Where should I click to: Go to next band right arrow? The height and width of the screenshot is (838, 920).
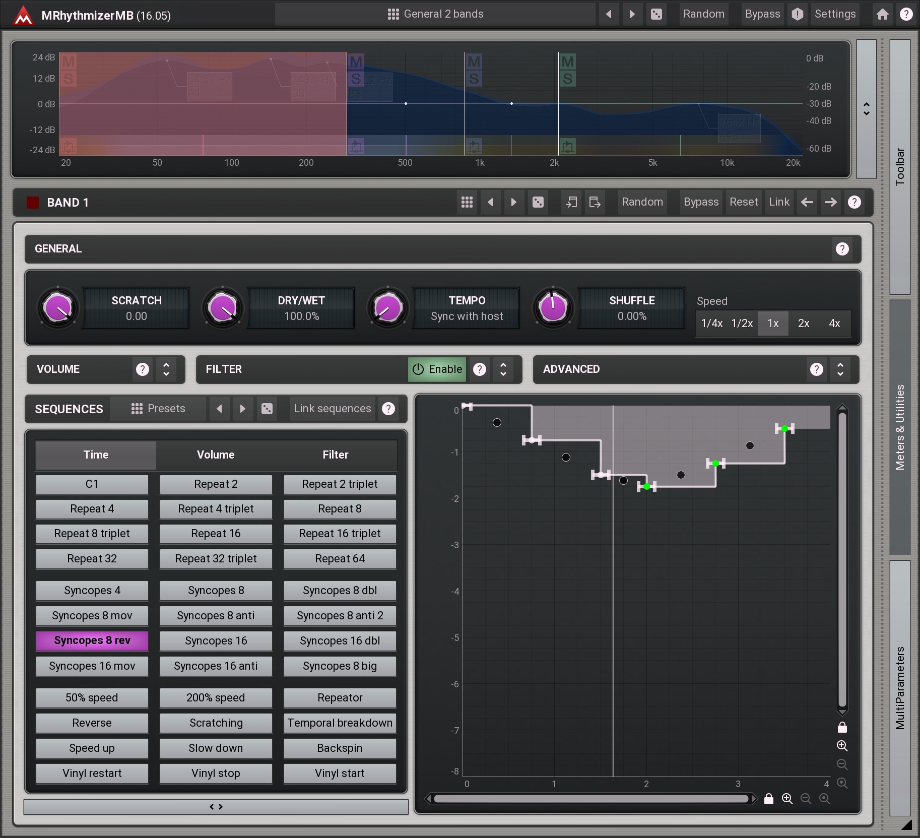(831, 202)
